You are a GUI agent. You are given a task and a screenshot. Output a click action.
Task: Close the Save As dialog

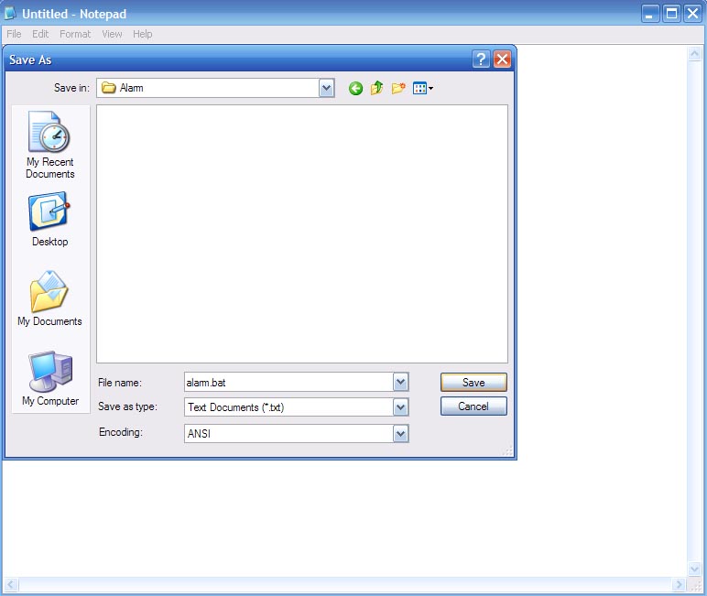pos(502,60)
